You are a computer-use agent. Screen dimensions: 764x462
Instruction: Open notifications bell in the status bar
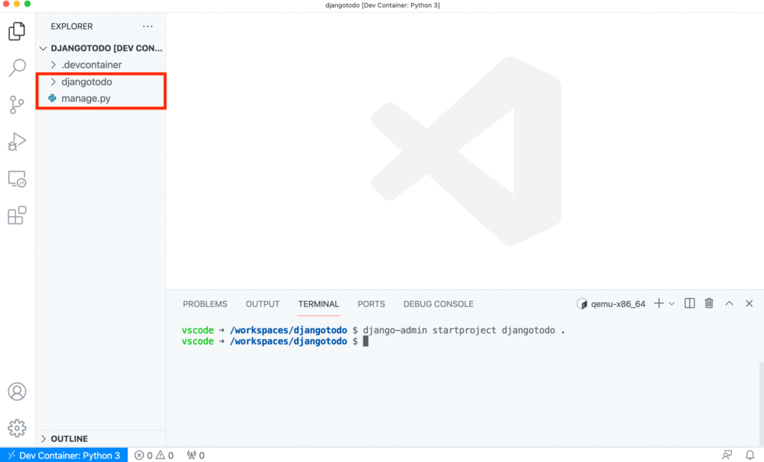tap(750, 455)
